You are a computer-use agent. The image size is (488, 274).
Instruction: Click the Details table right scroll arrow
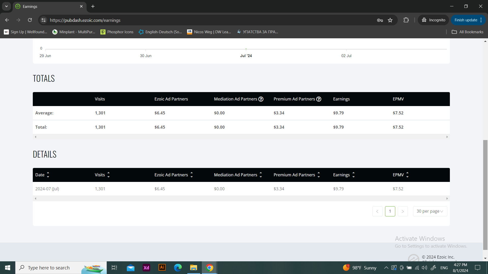[447, 199]
